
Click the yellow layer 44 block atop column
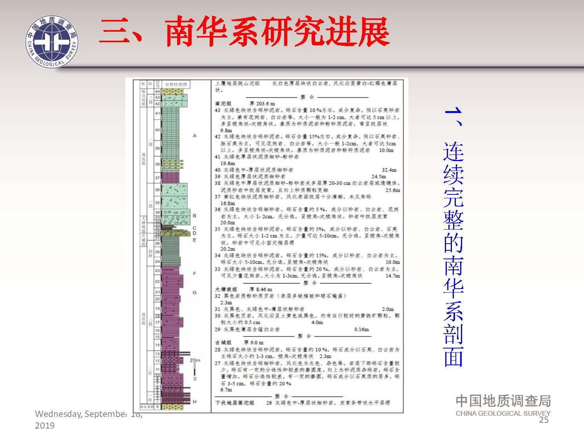pyautogui.click(x=172, y=91)
